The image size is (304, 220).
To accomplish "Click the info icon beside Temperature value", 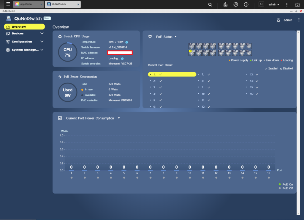I will coord(126,42).
